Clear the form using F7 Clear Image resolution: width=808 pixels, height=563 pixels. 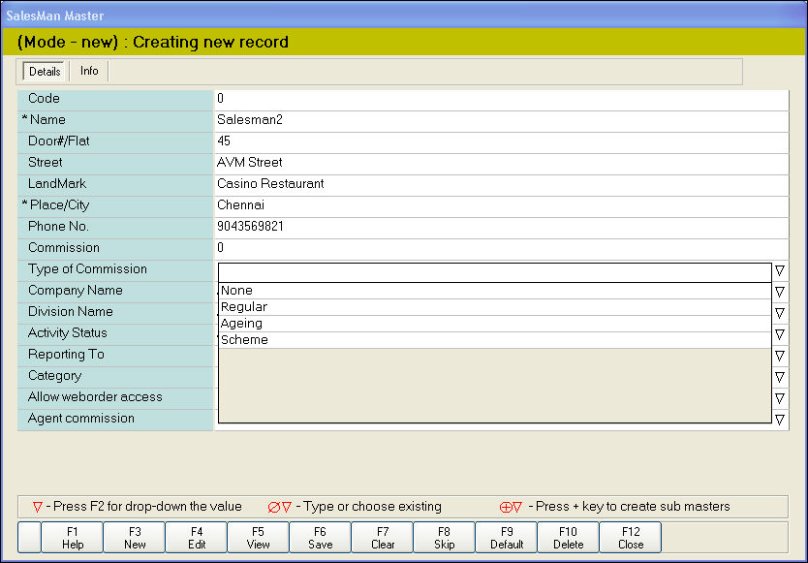(x=383, y=538)
